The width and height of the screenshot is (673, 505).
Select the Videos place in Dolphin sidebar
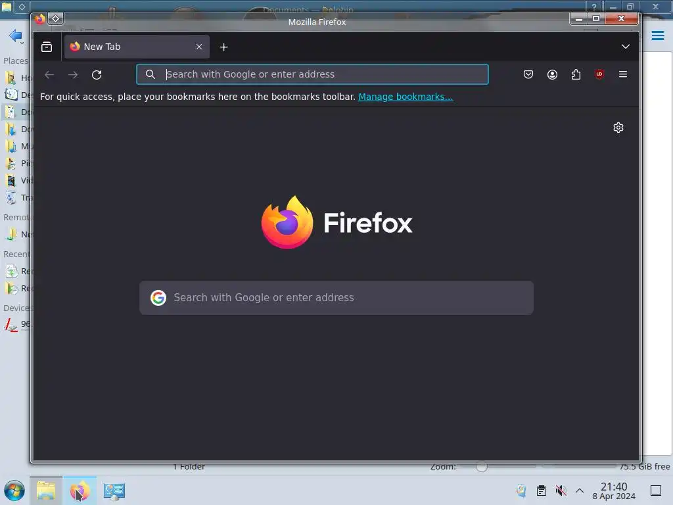tap(17, 180)
